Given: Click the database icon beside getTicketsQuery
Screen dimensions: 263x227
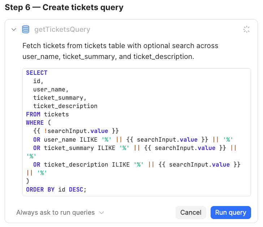Looking at the screenshot, I should [x=26, y=30].
